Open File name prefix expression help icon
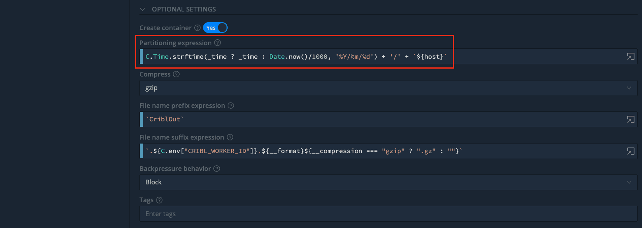The image size is (642, 228). click(x=231, y=105)
